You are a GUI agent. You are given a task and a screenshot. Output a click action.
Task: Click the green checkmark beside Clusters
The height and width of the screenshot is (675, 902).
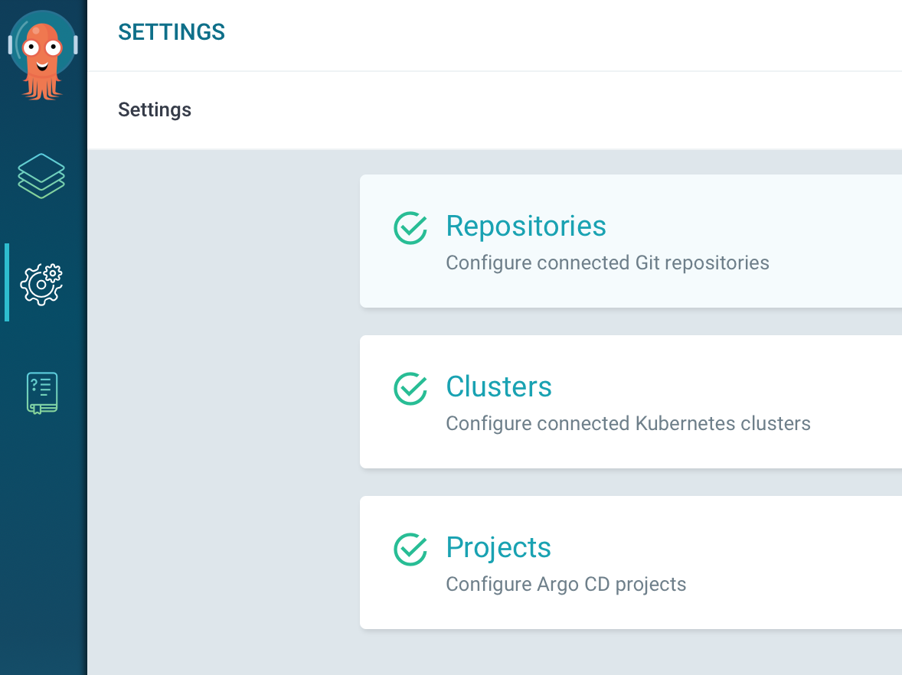click(x=410, y=389)
